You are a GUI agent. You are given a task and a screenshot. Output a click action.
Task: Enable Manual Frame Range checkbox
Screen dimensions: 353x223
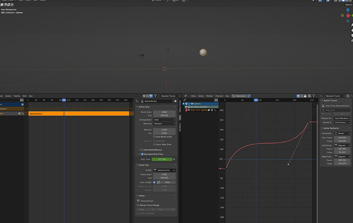[138, 205]
